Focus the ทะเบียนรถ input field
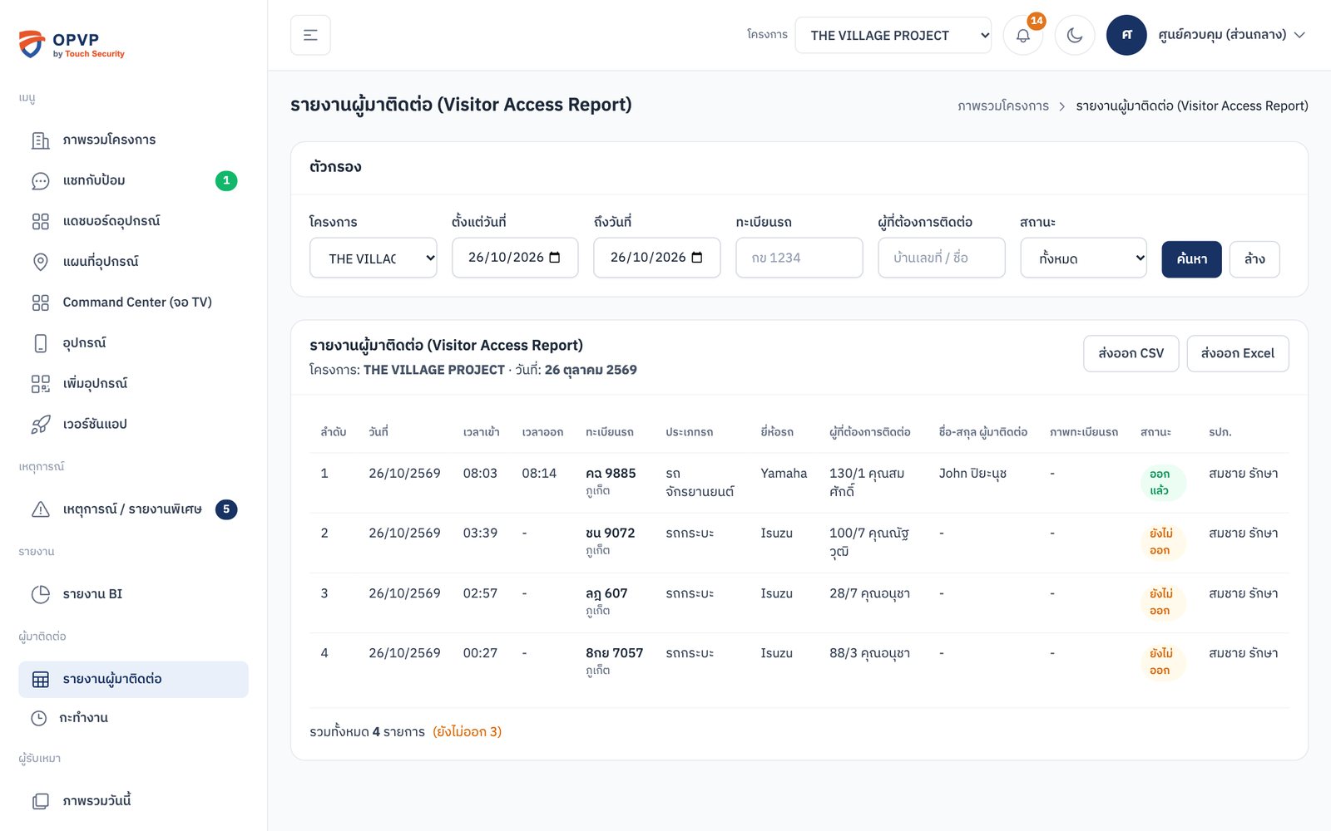This screenshot has height=831, width=1331. (799, 258)
